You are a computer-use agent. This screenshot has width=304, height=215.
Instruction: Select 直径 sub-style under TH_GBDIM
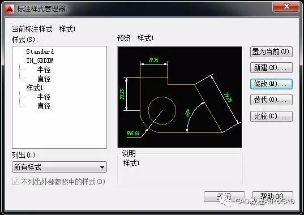tap(44, 79)
